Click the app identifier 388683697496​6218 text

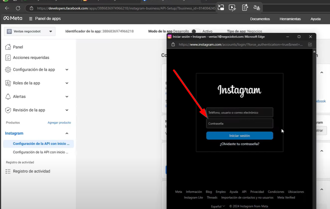tap(118, 31)
